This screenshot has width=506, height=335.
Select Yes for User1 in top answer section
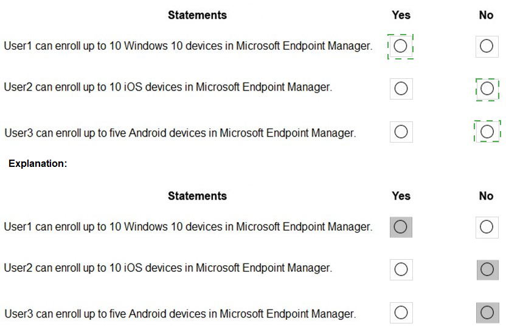tap(401, 46)
